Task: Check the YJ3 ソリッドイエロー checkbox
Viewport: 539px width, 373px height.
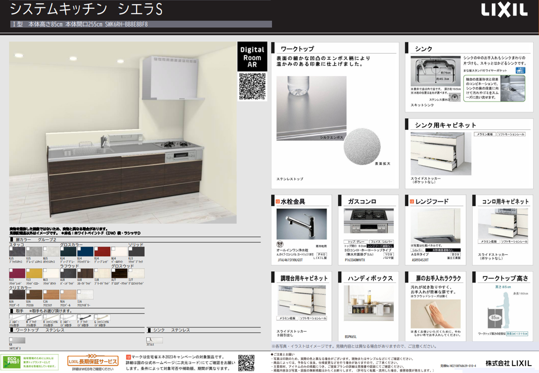Action: (28, 270)
